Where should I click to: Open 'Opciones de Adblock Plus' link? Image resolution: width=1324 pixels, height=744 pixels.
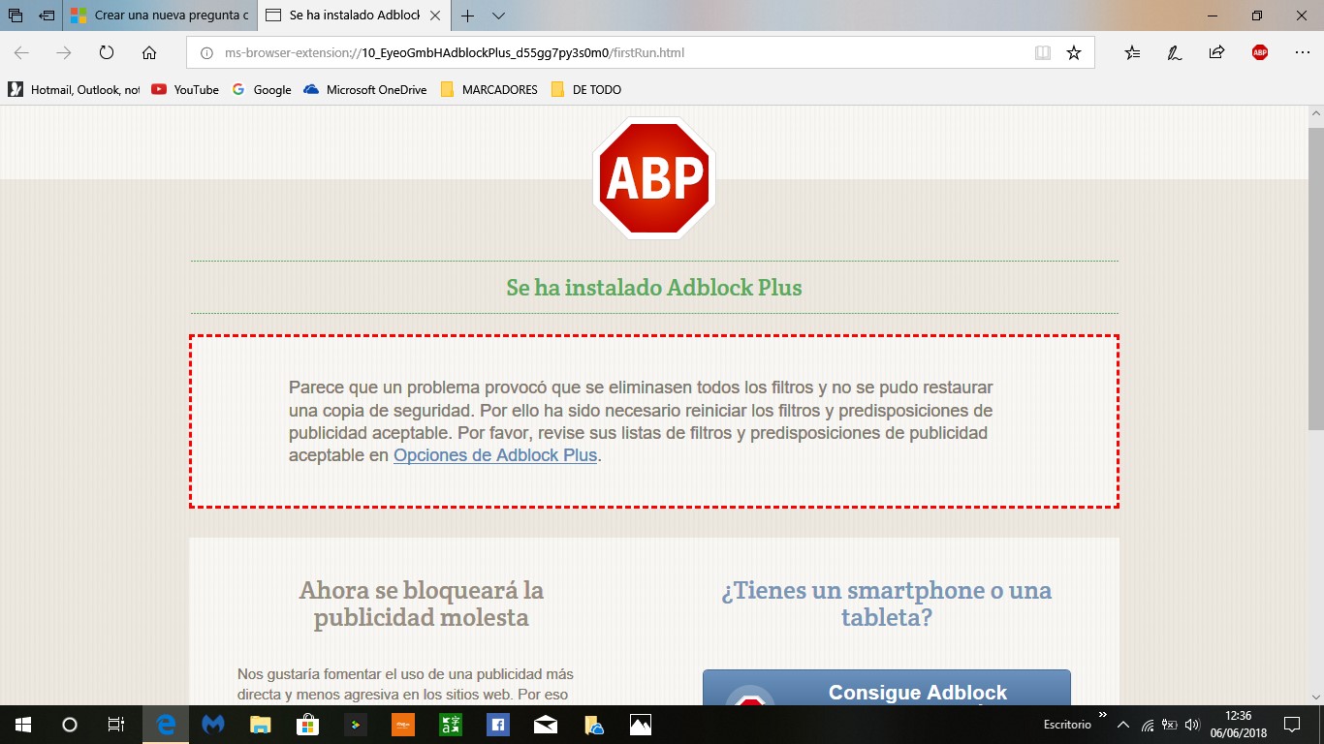494,455
